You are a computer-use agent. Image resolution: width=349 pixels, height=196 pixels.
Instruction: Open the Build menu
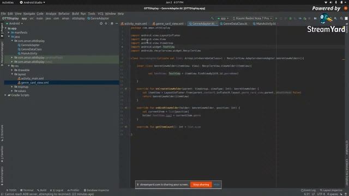click(75, 14)
